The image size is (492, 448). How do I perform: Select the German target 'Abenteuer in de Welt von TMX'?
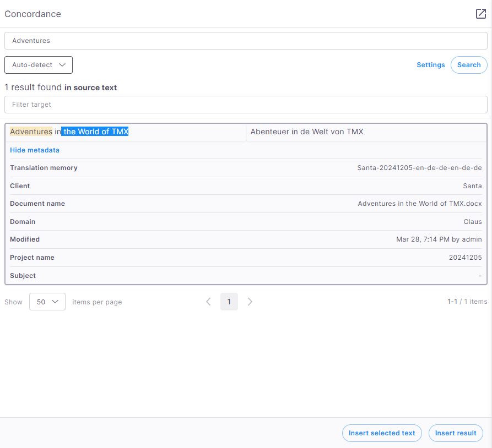(x=307, y=132)
